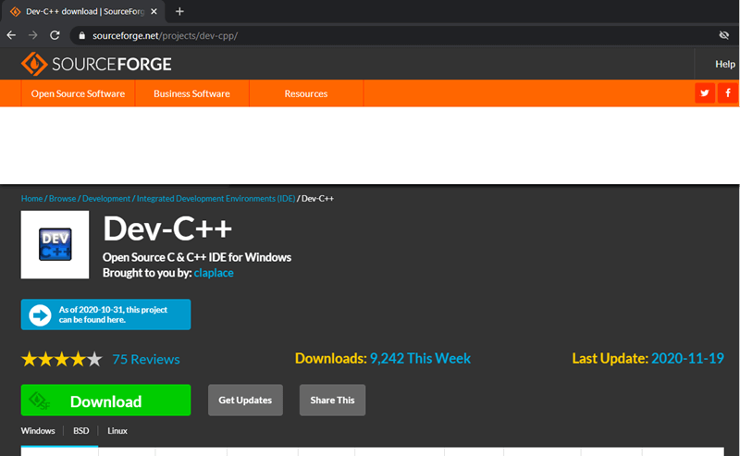The image size is (740, 456).
Task: Open SourceForge Twitter page icon
Action: (705, 93)
